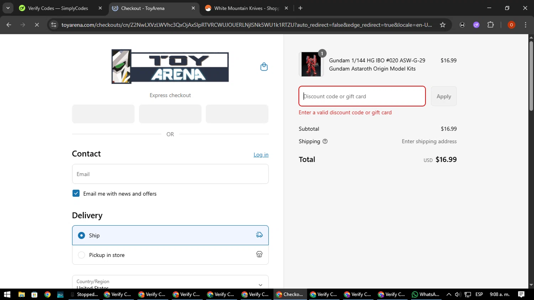The image size is (534, 300).
Task: Open a new tab with plus button
Action: tap(300, 8)
